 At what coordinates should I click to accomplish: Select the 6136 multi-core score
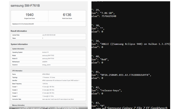tap(67, 15)
